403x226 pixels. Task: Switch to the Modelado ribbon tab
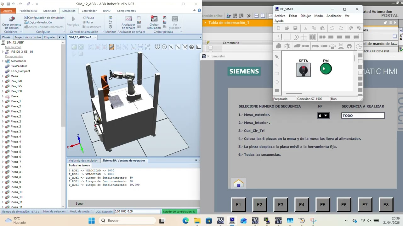point(50,11)
